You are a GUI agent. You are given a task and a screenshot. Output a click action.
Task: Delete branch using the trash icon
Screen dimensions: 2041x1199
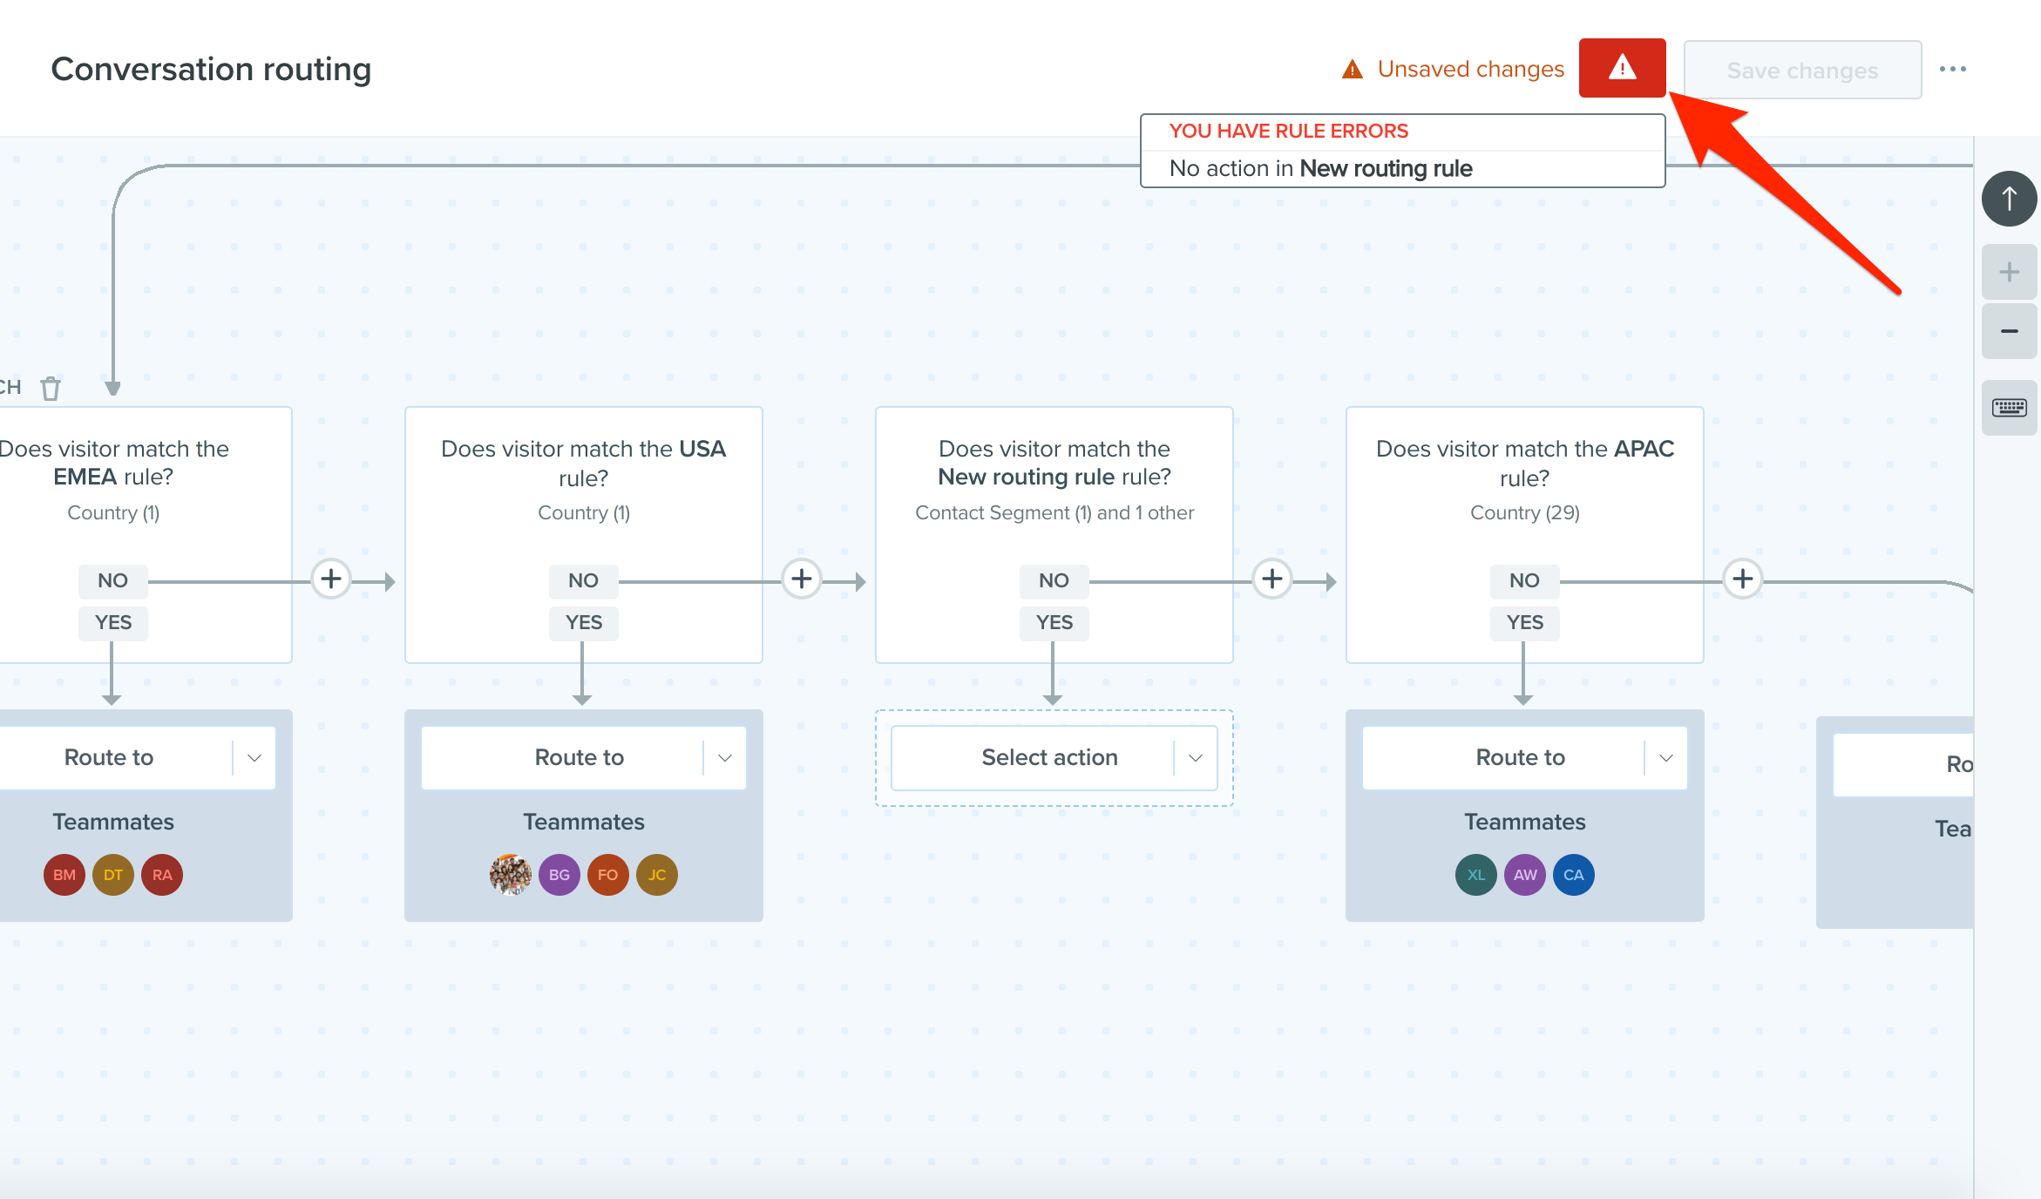(51, 388)
